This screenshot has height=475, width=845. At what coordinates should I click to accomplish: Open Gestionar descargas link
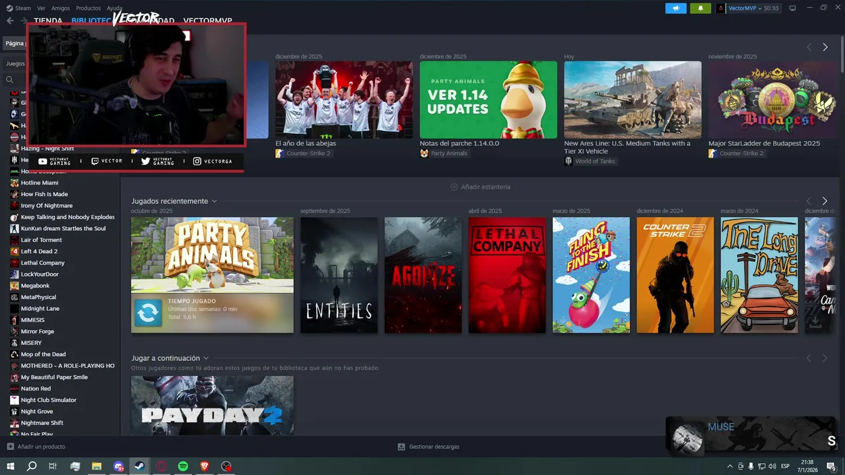pyautogui.click(x=434, y=447)
